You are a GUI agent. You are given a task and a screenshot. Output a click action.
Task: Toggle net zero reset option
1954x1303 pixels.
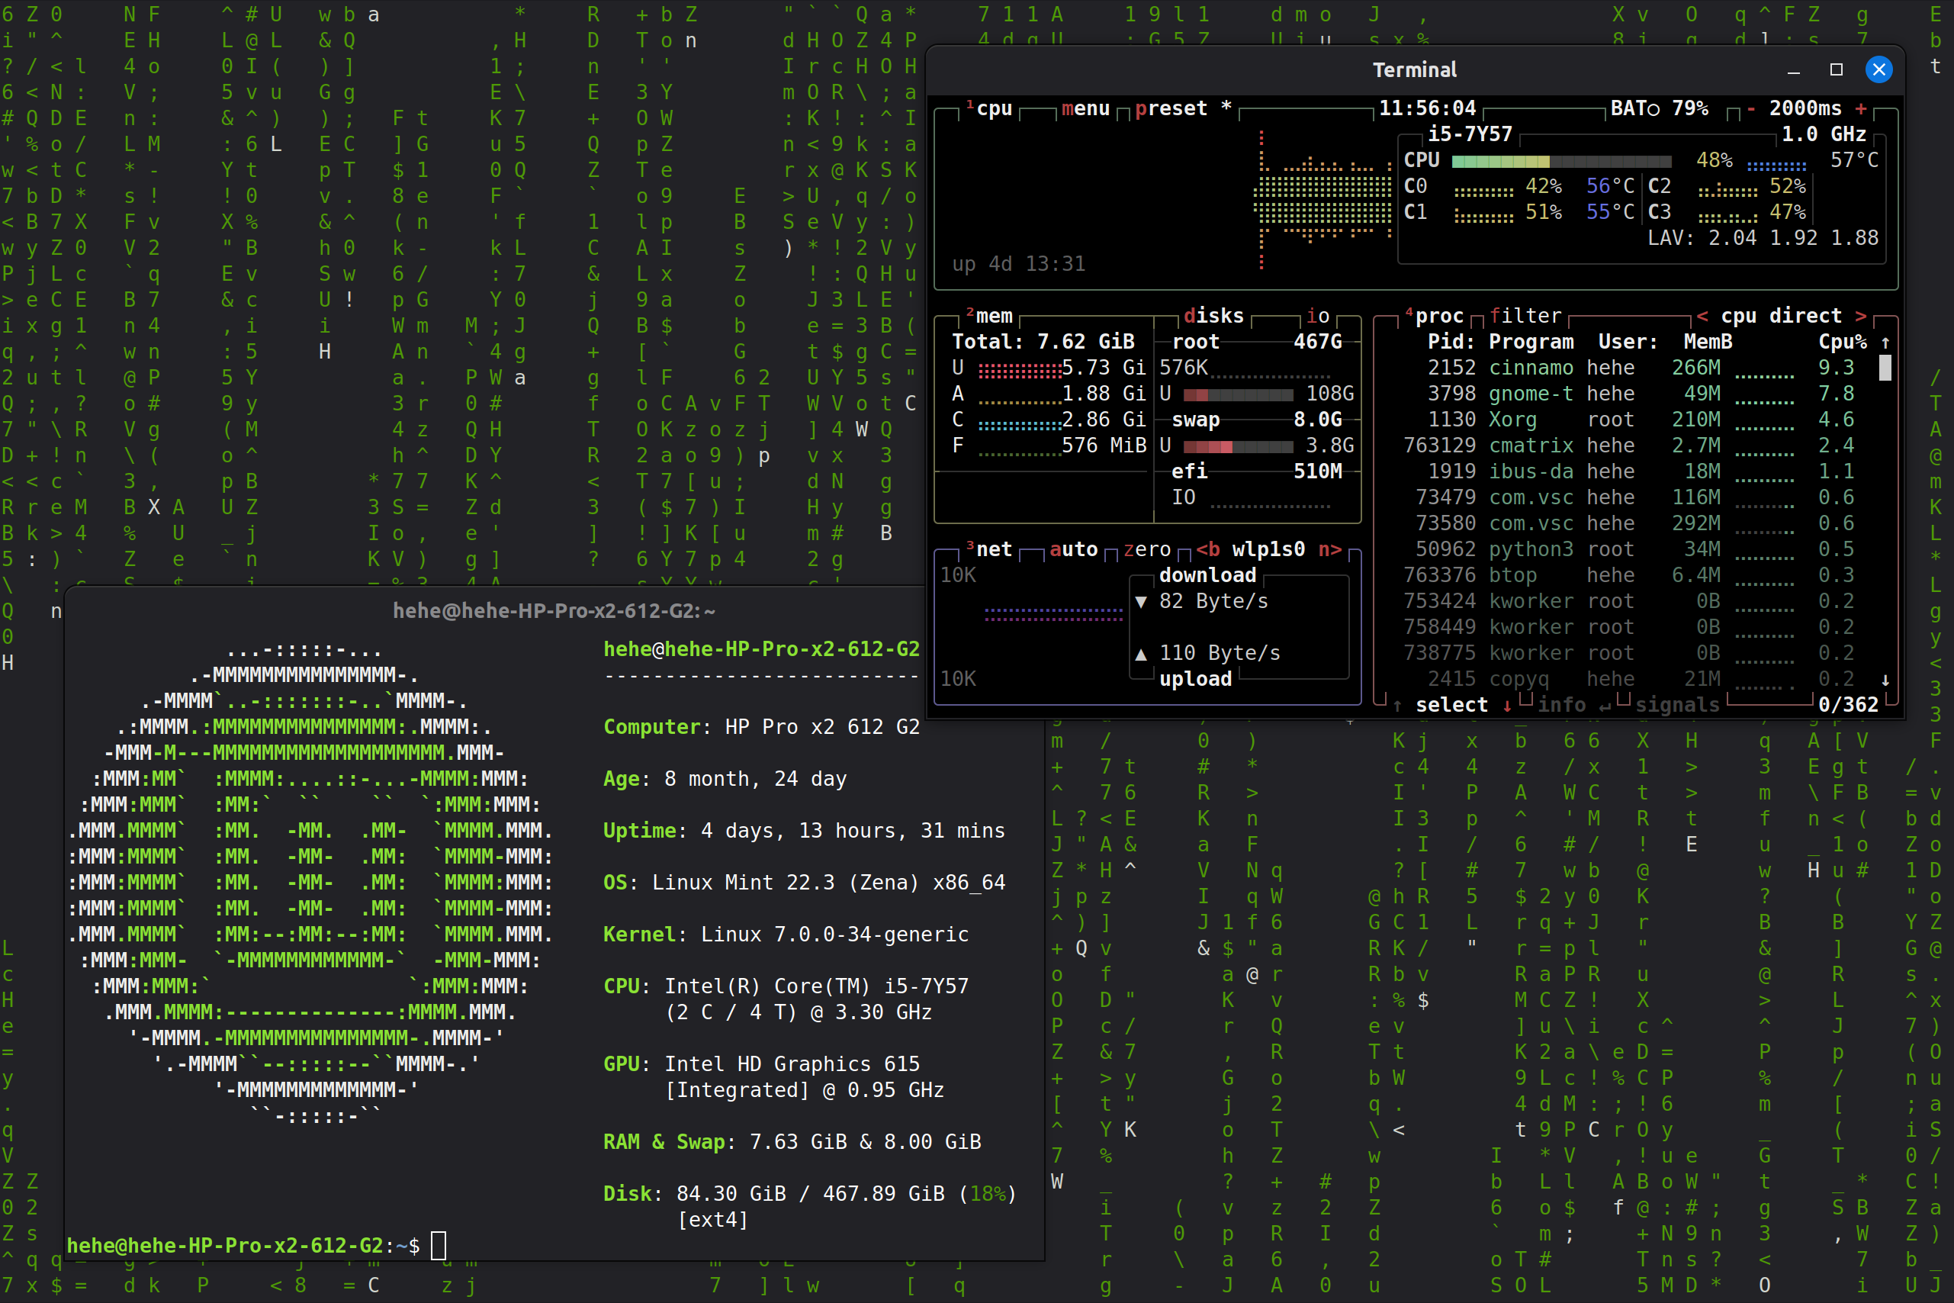tap(1146, 549)
